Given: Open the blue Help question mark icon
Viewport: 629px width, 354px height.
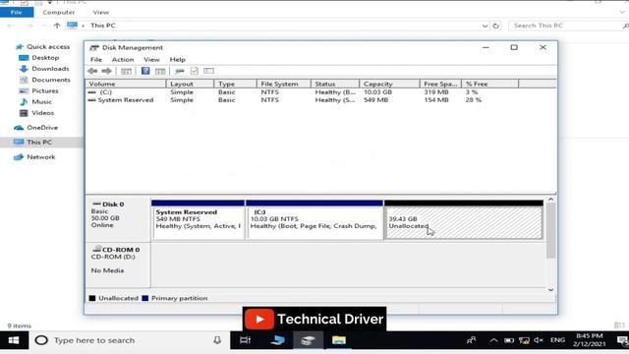Looking at the screenshot, I should pos(145,71).
